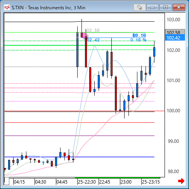The image size is (189, 189).
Task: Click the CQG chart logo icon
Action: (7, 7)
